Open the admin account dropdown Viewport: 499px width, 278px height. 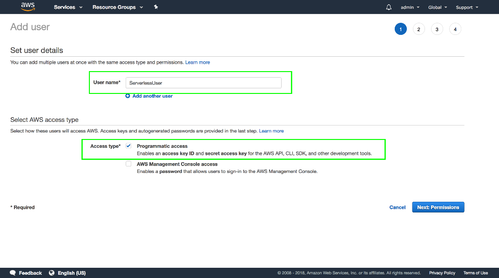(410, 7)
